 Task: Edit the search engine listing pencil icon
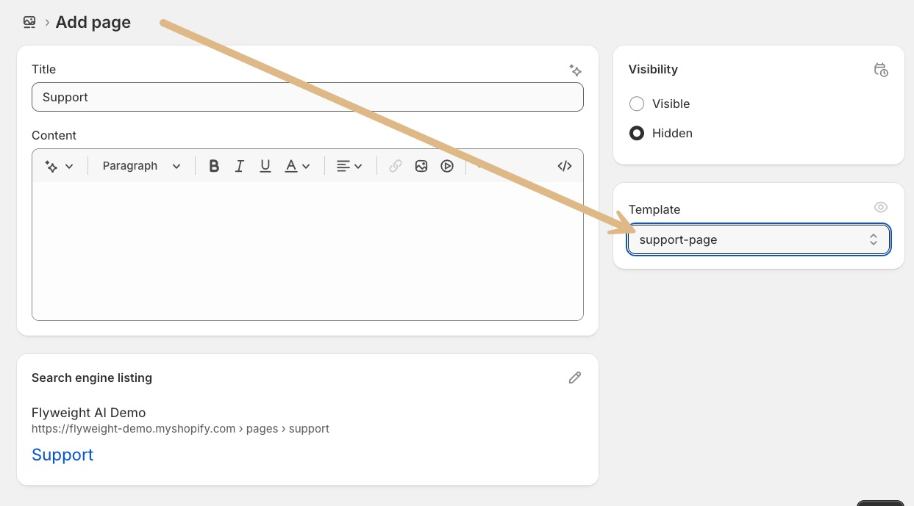tap(575, 377)
